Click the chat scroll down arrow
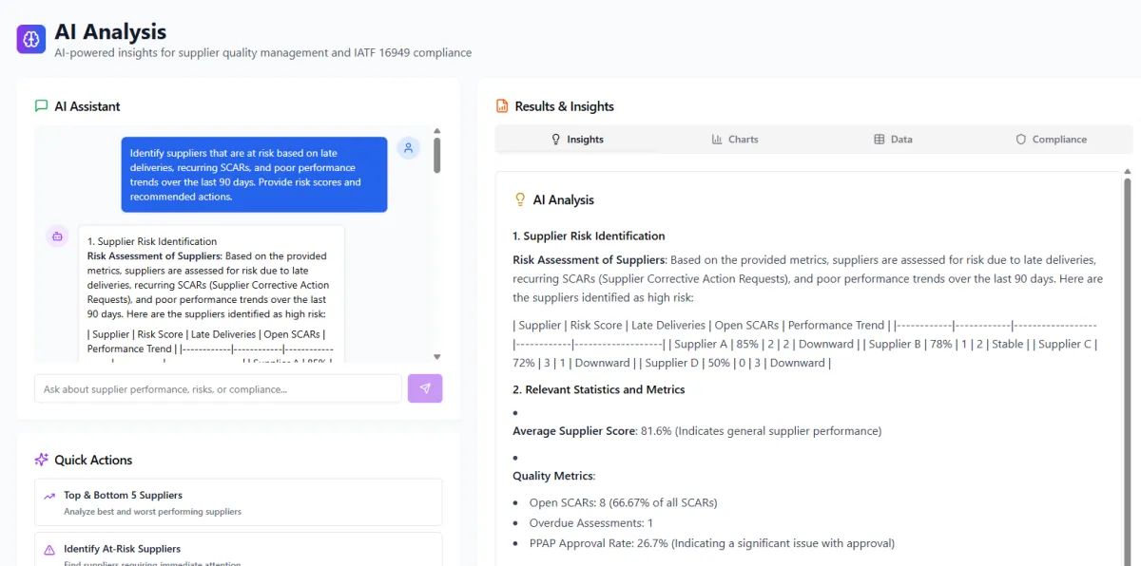1141x566 pixels. click(437, 357)
